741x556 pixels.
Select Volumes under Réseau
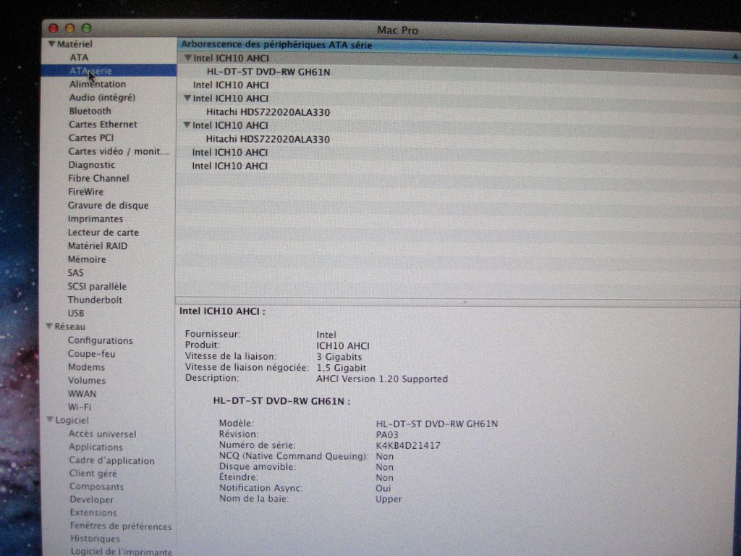(x=87, y=380)
